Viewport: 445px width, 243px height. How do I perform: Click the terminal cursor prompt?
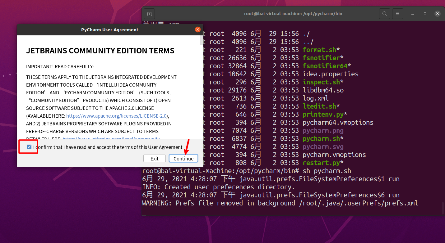coord(144,211)
